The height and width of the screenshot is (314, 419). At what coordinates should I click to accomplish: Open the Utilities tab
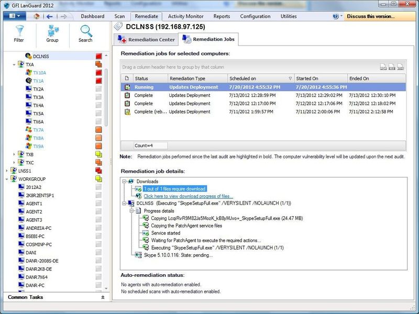pyautogui.click(x=289, y=16)
